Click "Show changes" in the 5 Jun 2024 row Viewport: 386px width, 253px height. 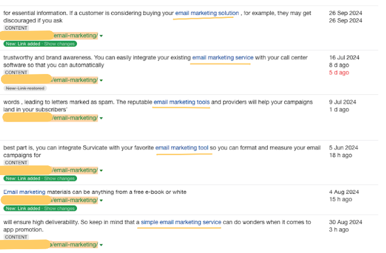pos(60,179)
